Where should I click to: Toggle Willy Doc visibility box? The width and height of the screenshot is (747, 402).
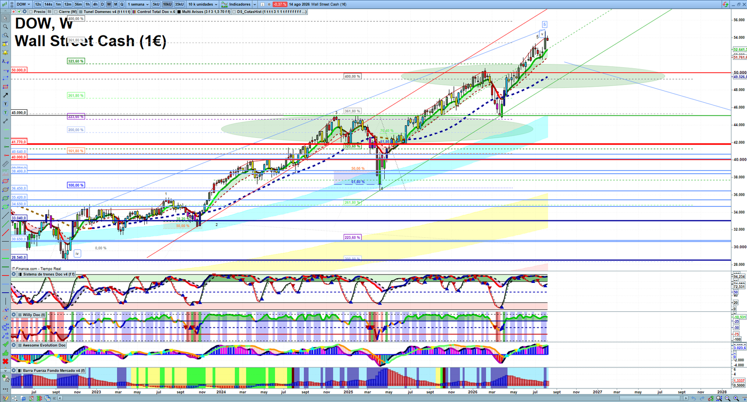point(20,315)
